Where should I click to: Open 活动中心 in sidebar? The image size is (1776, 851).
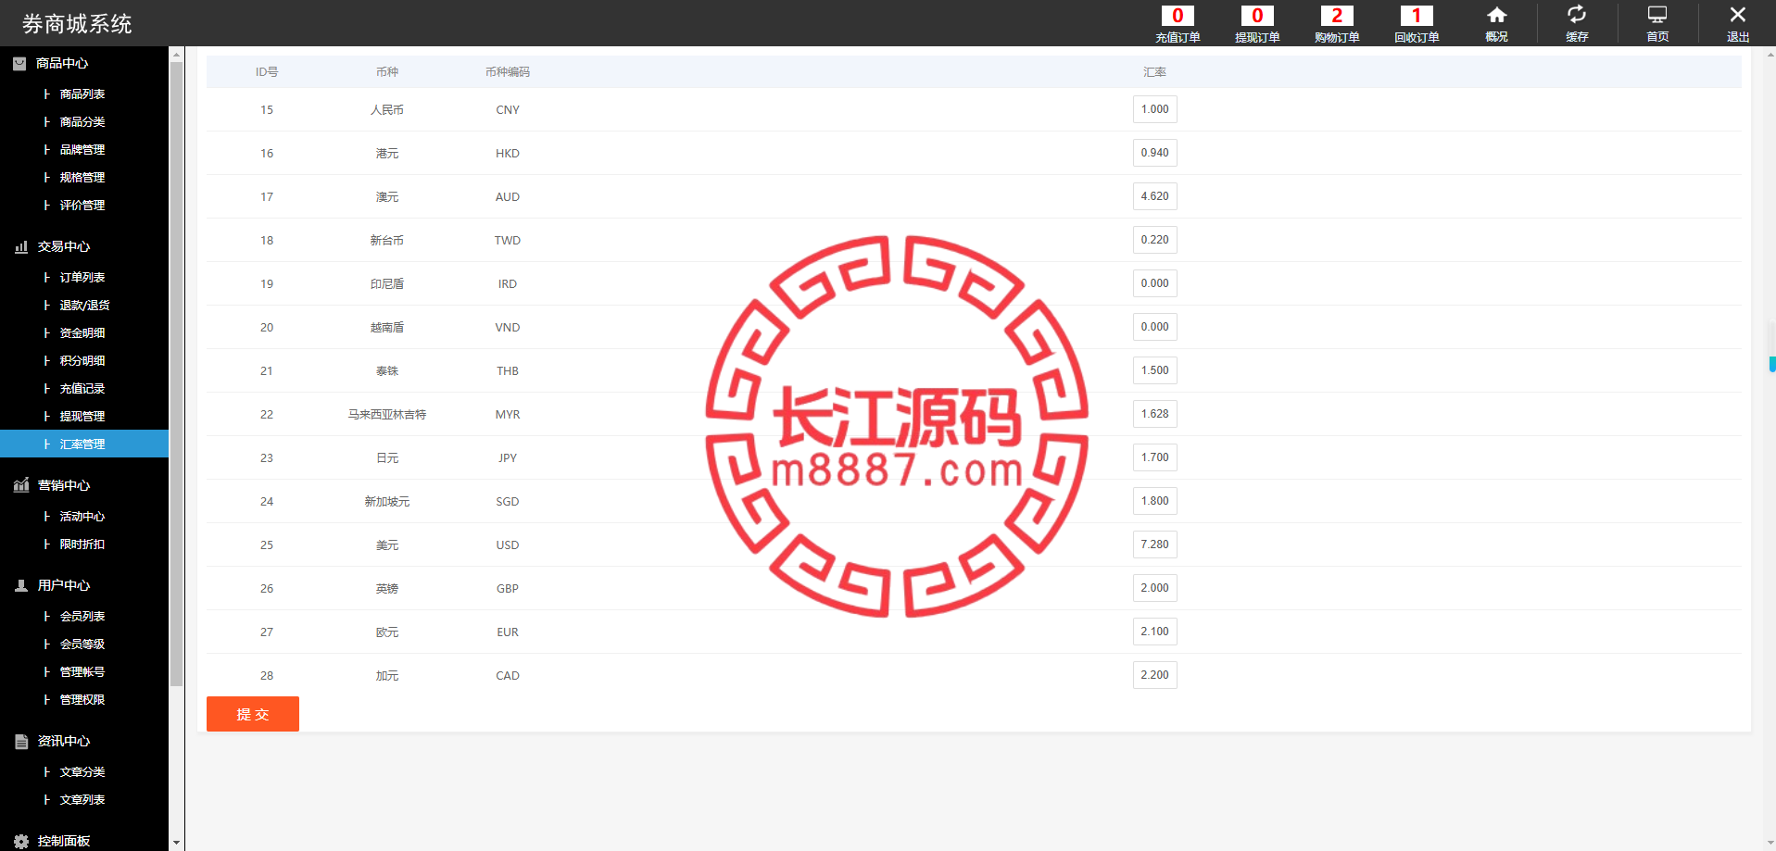click(x=82, y=517)
